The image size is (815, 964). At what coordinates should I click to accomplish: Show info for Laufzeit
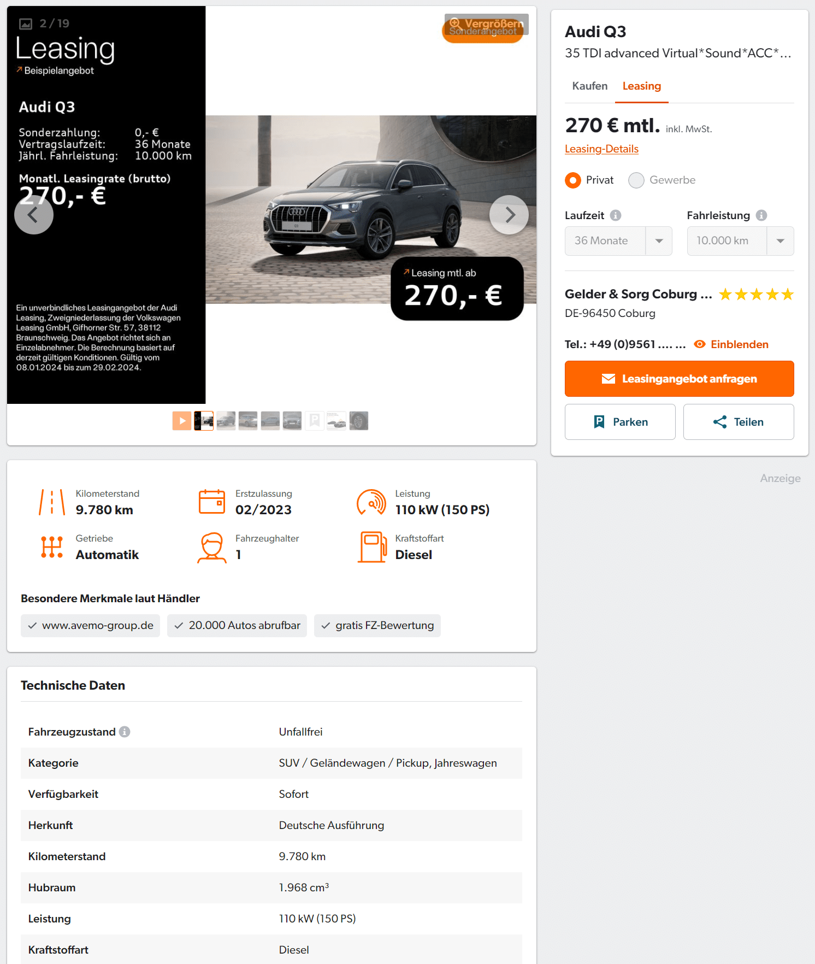[x=616, y=215]
